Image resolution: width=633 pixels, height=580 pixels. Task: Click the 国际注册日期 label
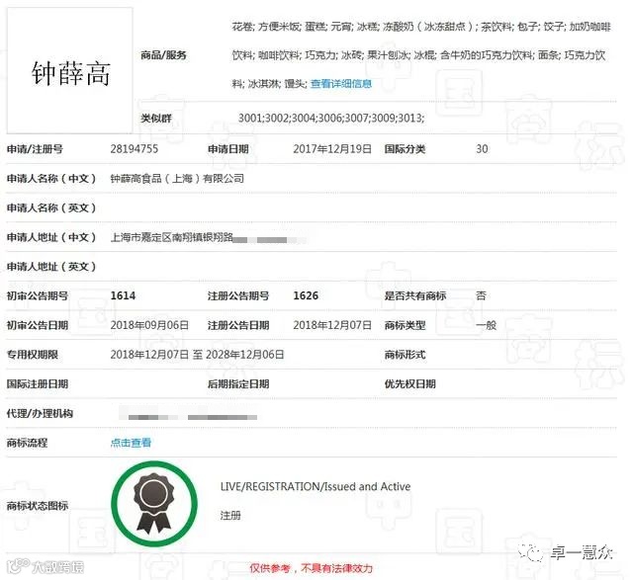(x=38, y=383)
